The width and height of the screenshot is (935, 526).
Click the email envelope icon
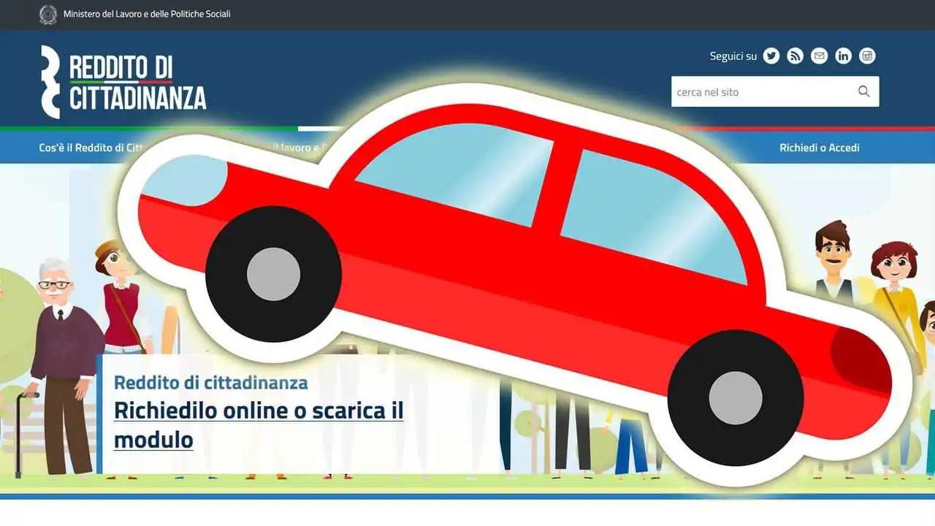(820, 56)
